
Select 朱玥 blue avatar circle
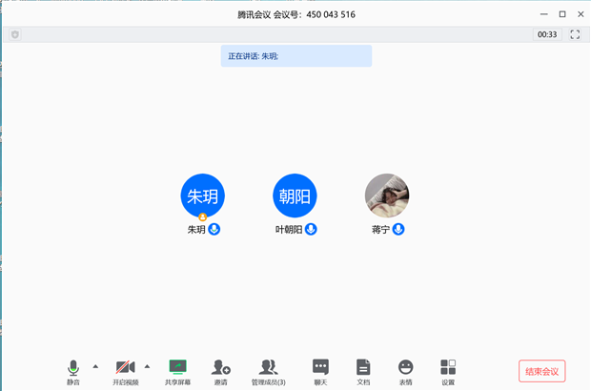click(x=203, y=195)
